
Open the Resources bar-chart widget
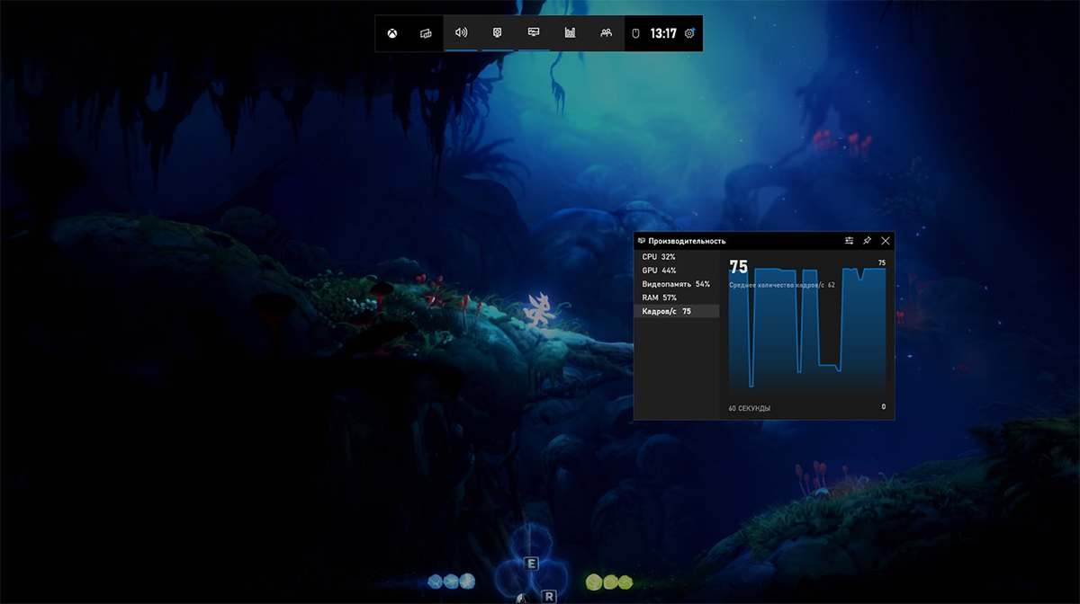570,32
